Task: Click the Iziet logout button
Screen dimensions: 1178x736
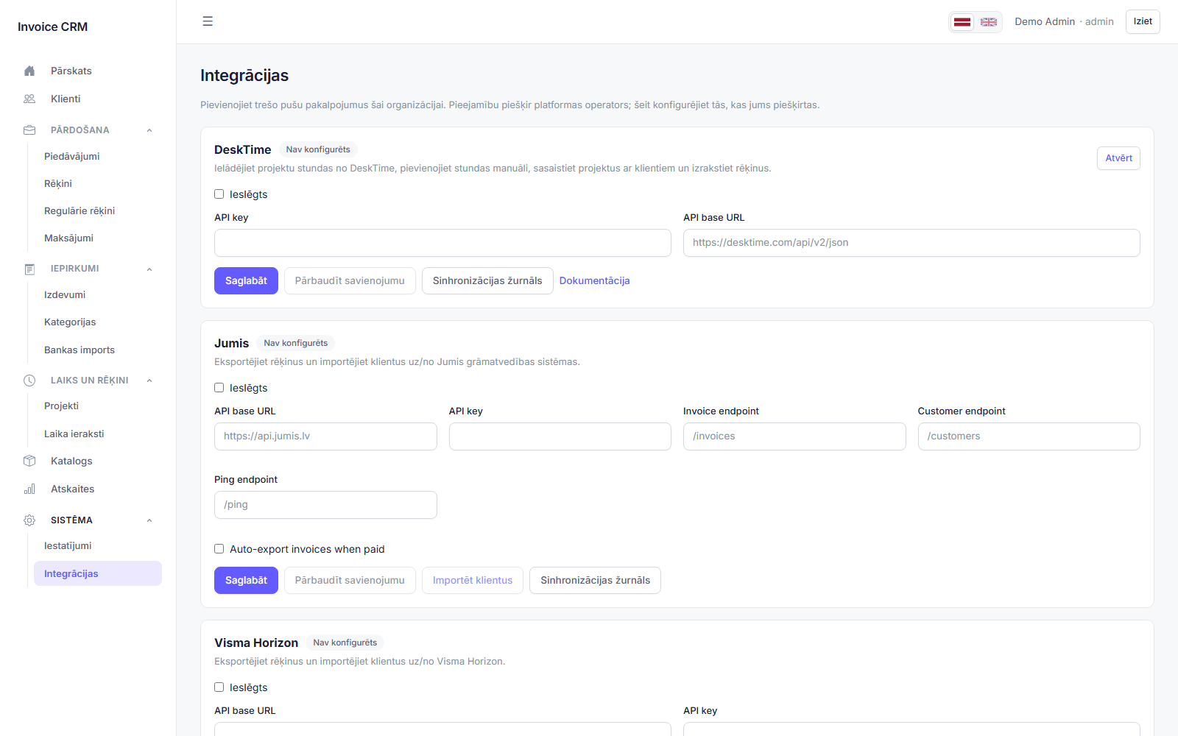Action: pyautogui.click(x=1143, y=21)
